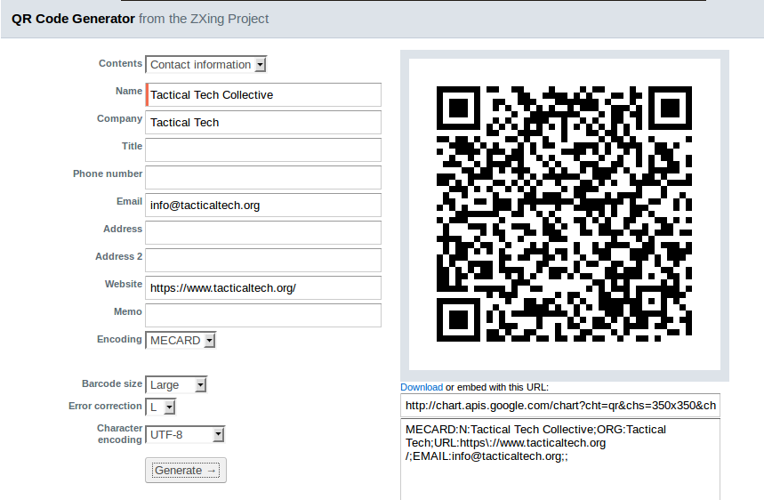Click the QR Code Generator heading
The height and width of the screenshot is (500, 764).
click(x=73, y=19)
